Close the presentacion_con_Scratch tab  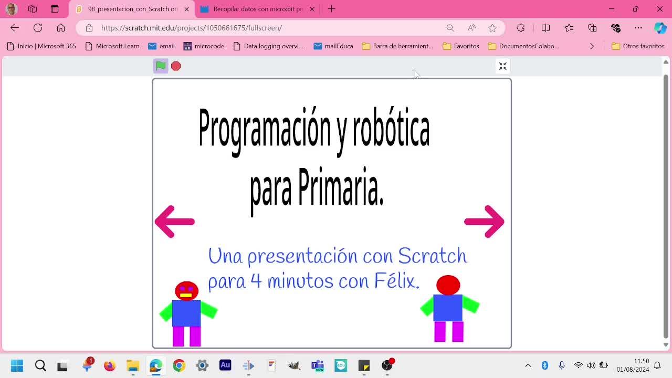click(186, 9)
